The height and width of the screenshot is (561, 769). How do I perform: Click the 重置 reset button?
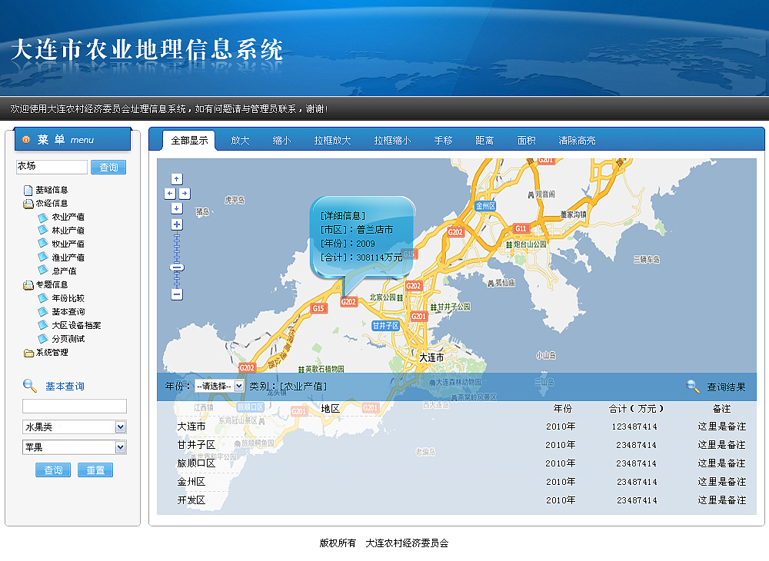tap(95, 470)
